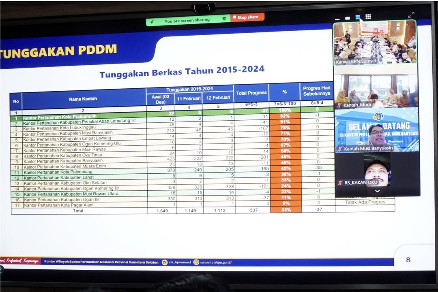The height and width of the screenshot is (292, 438).
Task: Click muted mic icon on RS_KAKAN OKU
Action: coord(340,183)
